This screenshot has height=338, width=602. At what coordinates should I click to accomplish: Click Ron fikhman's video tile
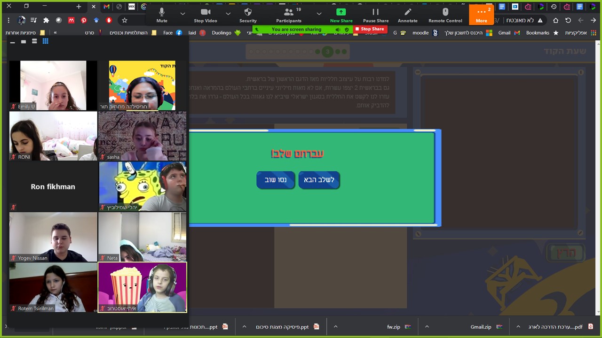pos(53,186)
